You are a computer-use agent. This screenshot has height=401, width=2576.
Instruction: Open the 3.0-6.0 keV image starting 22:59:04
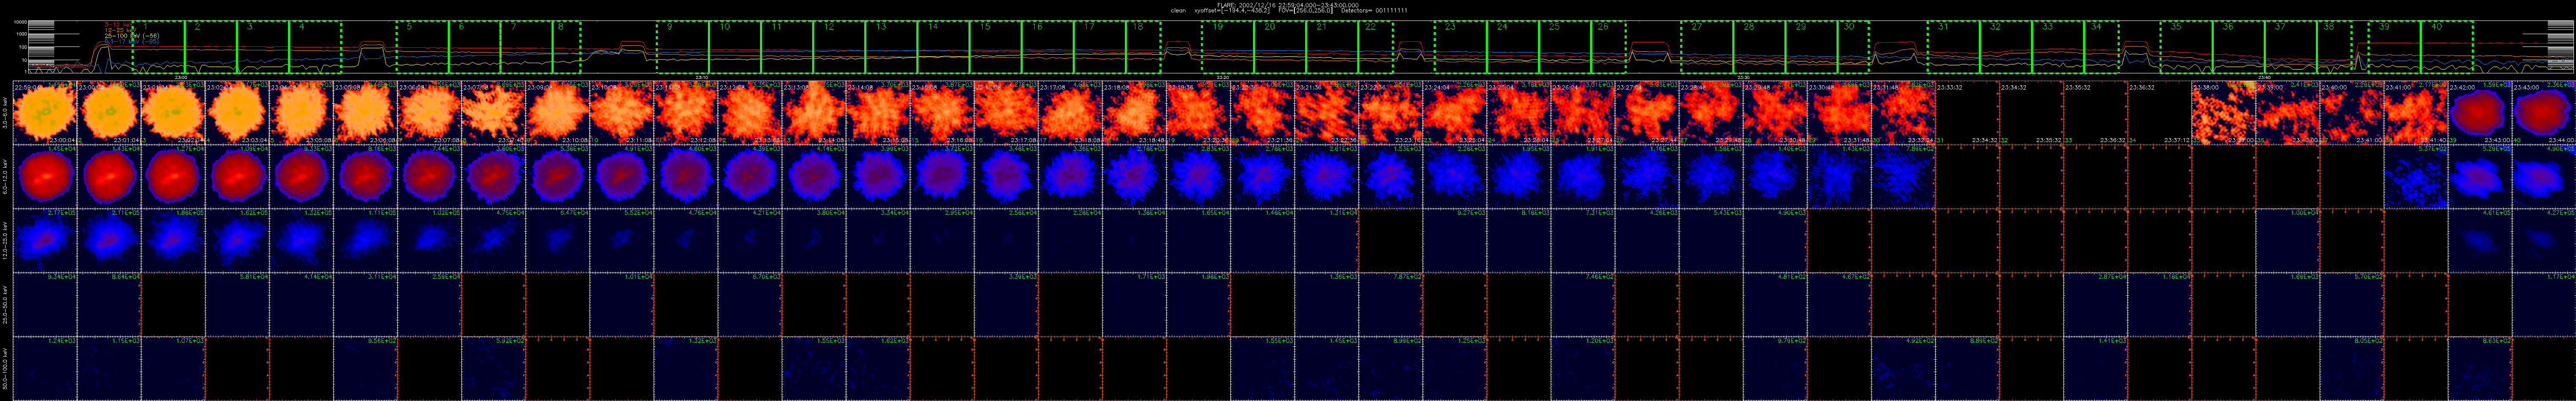click(x=44, y=113)
